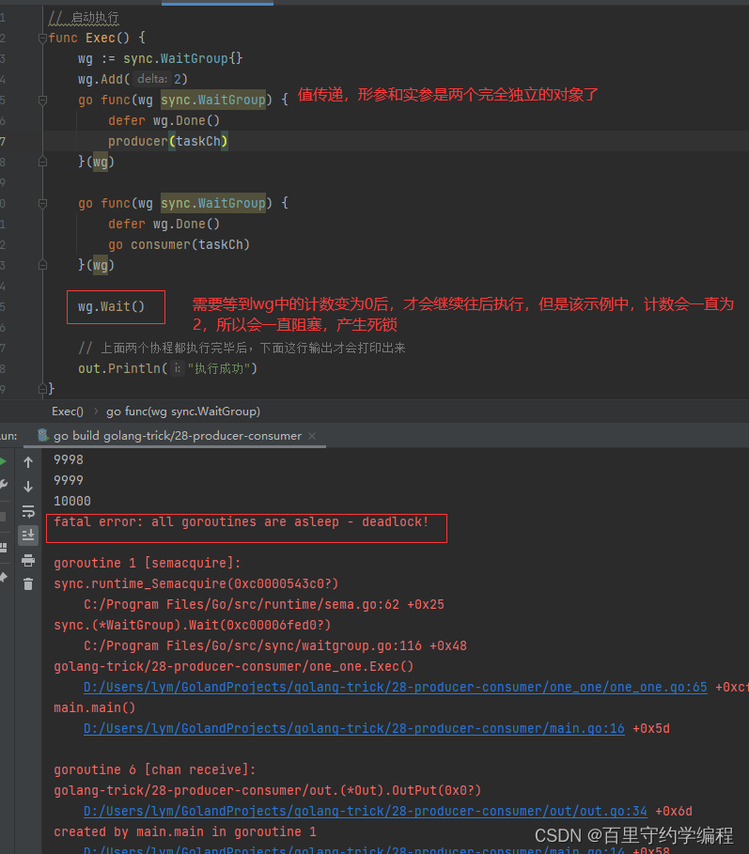This screenshot has height=854, width=749.
Task: Click the out.(*Out).OutPut(0x0?) trace line
Action: coord(268,791)
